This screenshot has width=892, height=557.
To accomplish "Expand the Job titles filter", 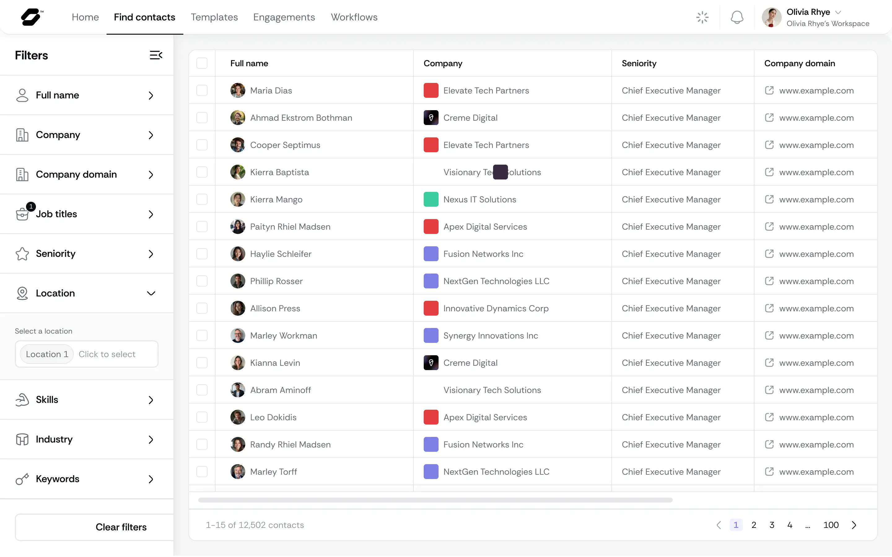I will point(151,214).
